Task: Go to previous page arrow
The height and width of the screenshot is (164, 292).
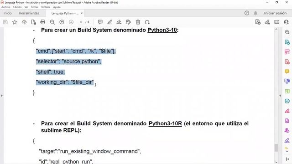Action: pos(62,22)
